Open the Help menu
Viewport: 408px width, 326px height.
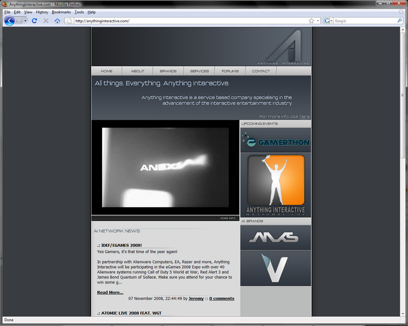(x=92, y=12)
